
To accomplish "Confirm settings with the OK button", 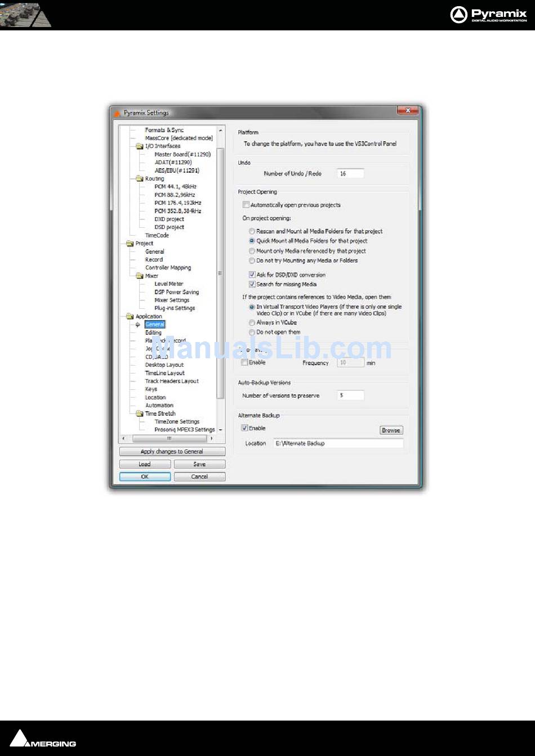I will [145, 476].
